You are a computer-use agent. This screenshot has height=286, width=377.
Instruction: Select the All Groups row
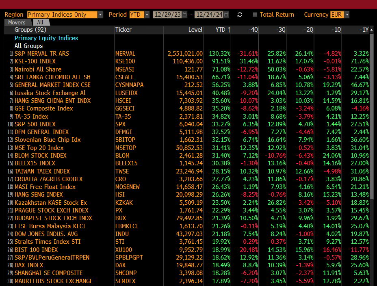(28, 45)
